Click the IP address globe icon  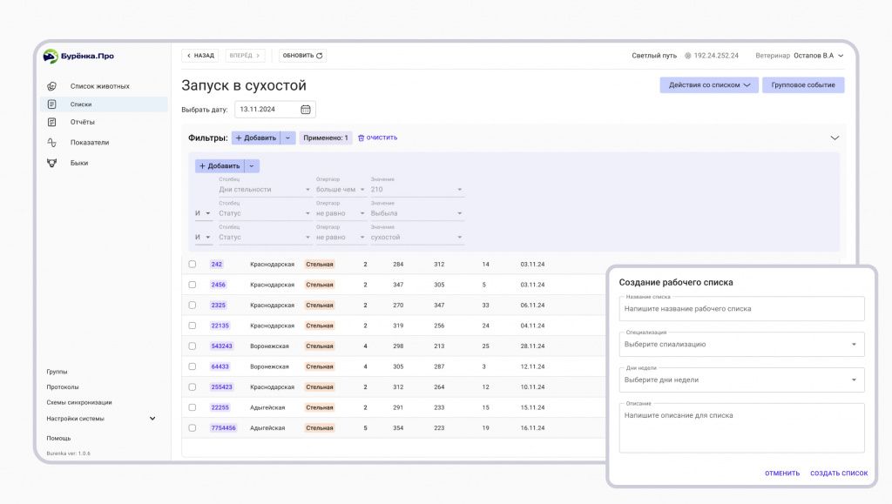(688, 56)
